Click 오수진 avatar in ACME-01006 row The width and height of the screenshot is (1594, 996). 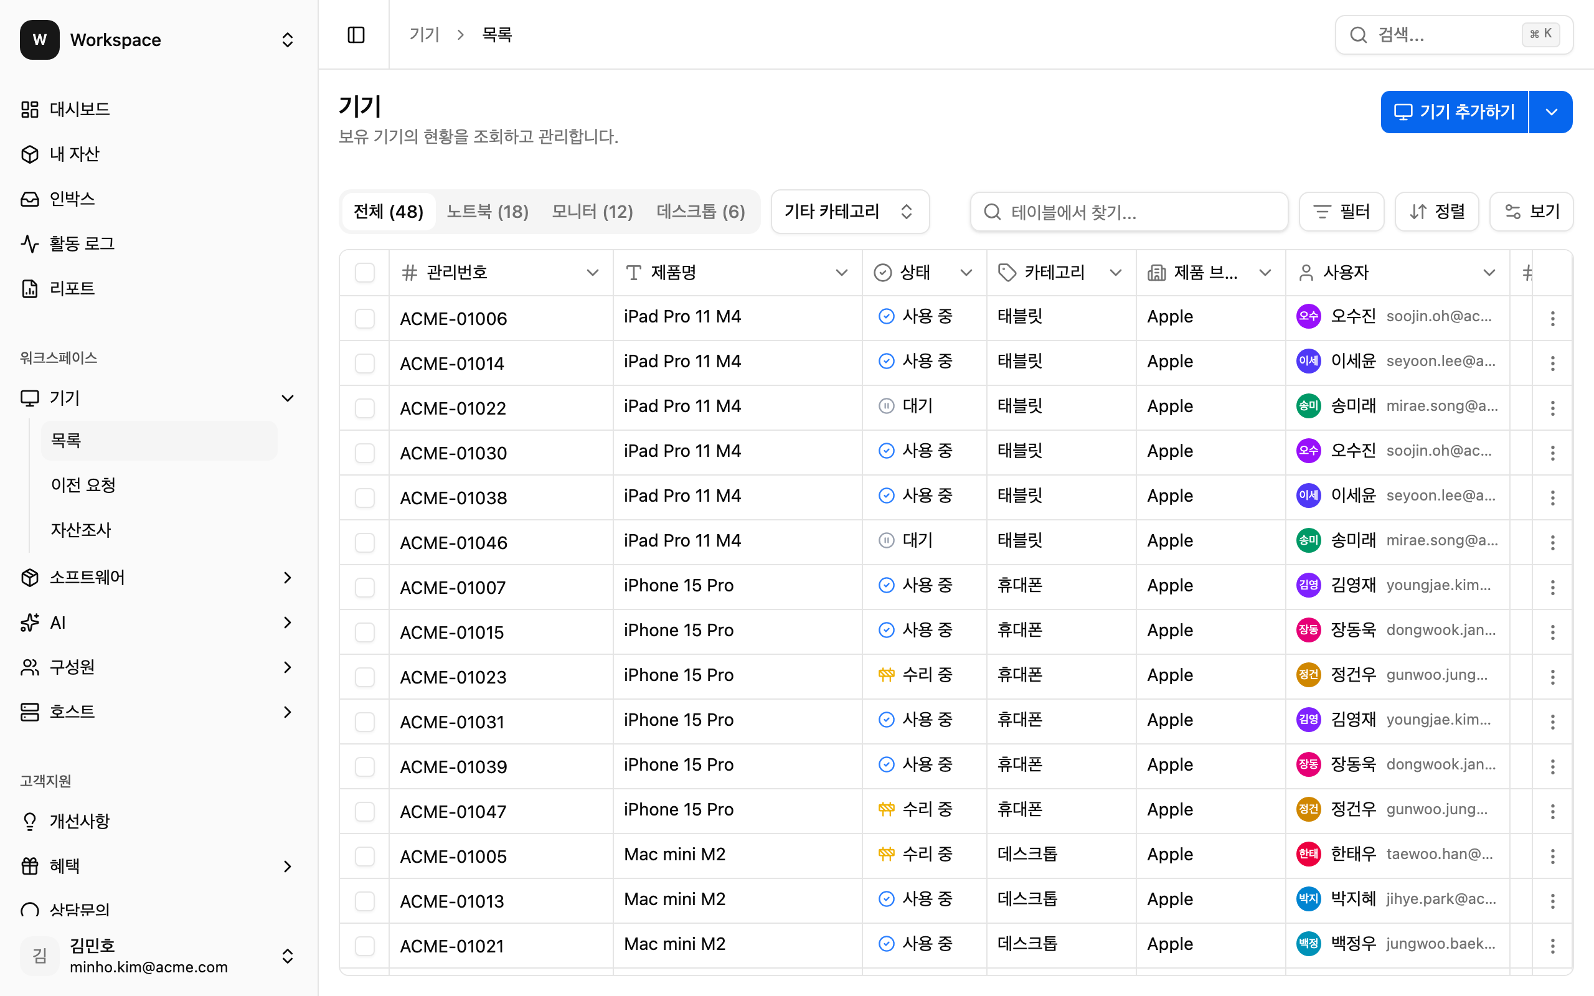tap(1308, 317)
